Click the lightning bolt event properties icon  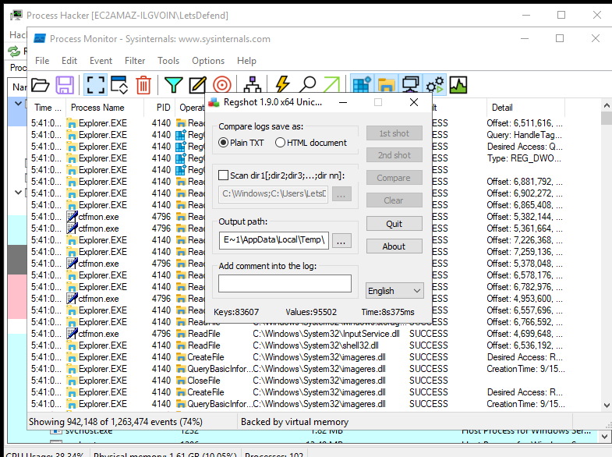point(282,85)
